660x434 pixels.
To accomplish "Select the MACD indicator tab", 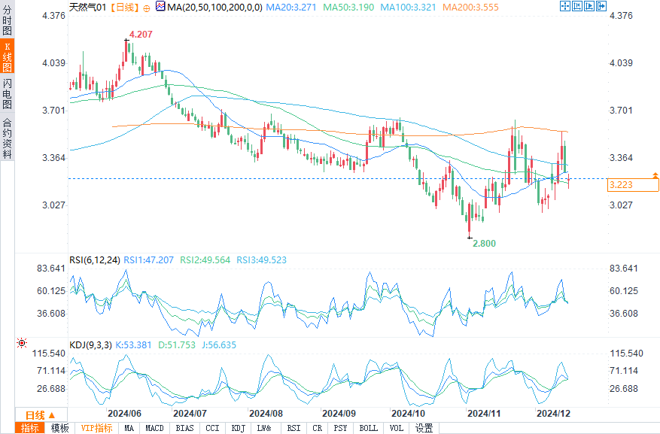I will 154,428.
